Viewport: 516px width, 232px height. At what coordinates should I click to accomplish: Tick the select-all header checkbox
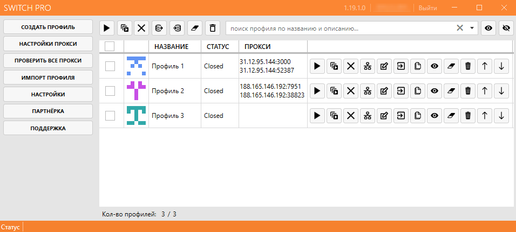point(110,47)
